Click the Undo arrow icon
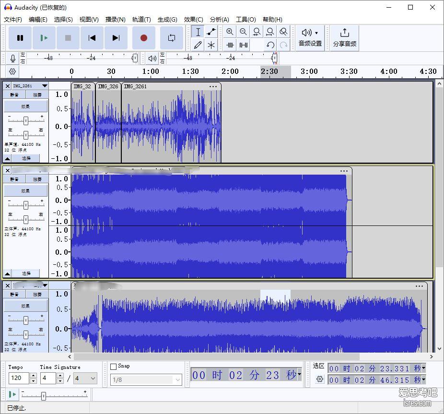 coord(270,45)
